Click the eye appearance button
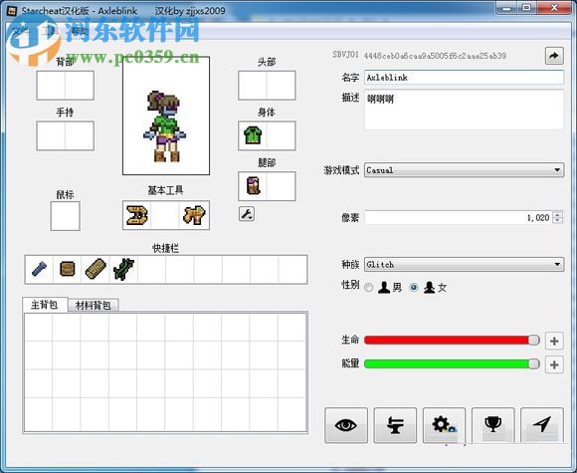 [x=346, y=425]
